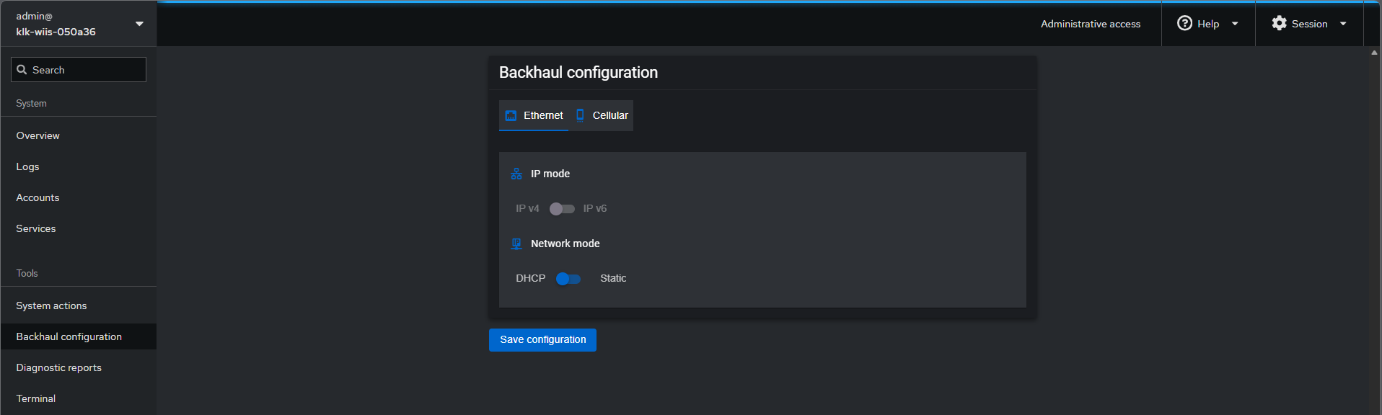Click the Administrative access button
Image resolution: width=1382 pixels, height=415 pixels.
[x=1090, y=24]
